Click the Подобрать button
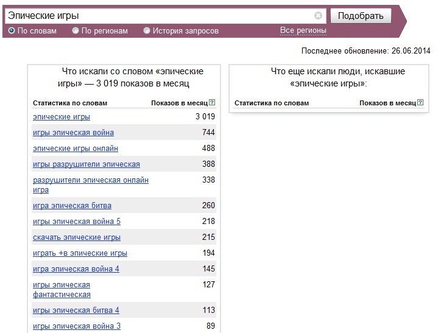This screenshot has width=438, height=333. pyautogui.click(x=361, y=16)
